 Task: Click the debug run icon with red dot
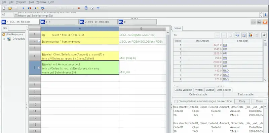[30, 8]
